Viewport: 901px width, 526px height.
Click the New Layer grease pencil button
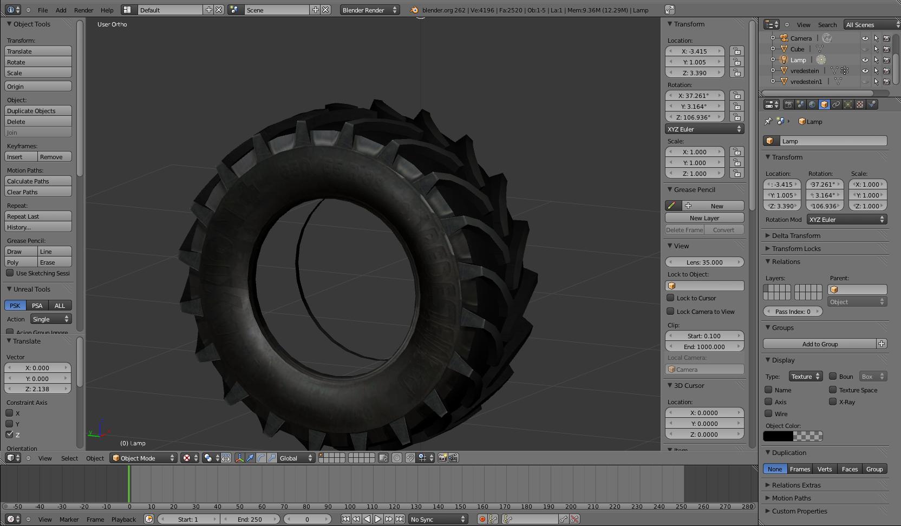pyautogui.click(x=704, y=218)
